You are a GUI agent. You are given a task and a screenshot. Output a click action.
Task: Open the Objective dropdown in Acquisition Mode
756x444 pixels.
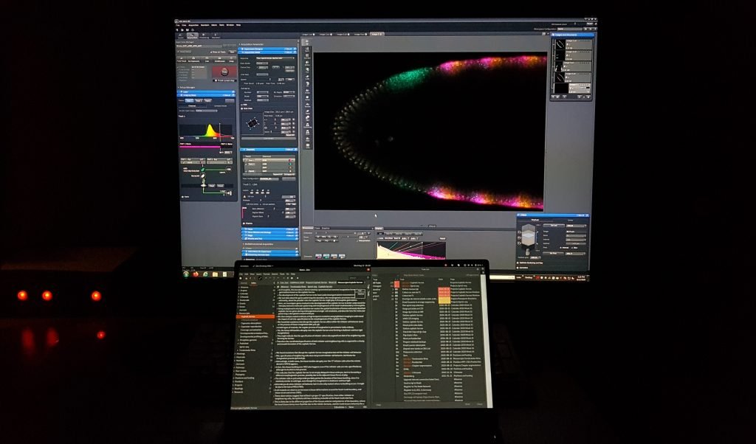pyautogui.click(x=275, y=58)
